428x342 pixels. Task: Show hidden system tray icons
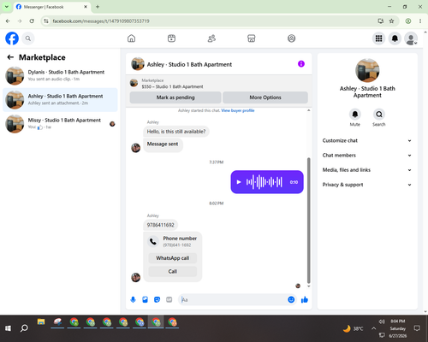(373, 328)
